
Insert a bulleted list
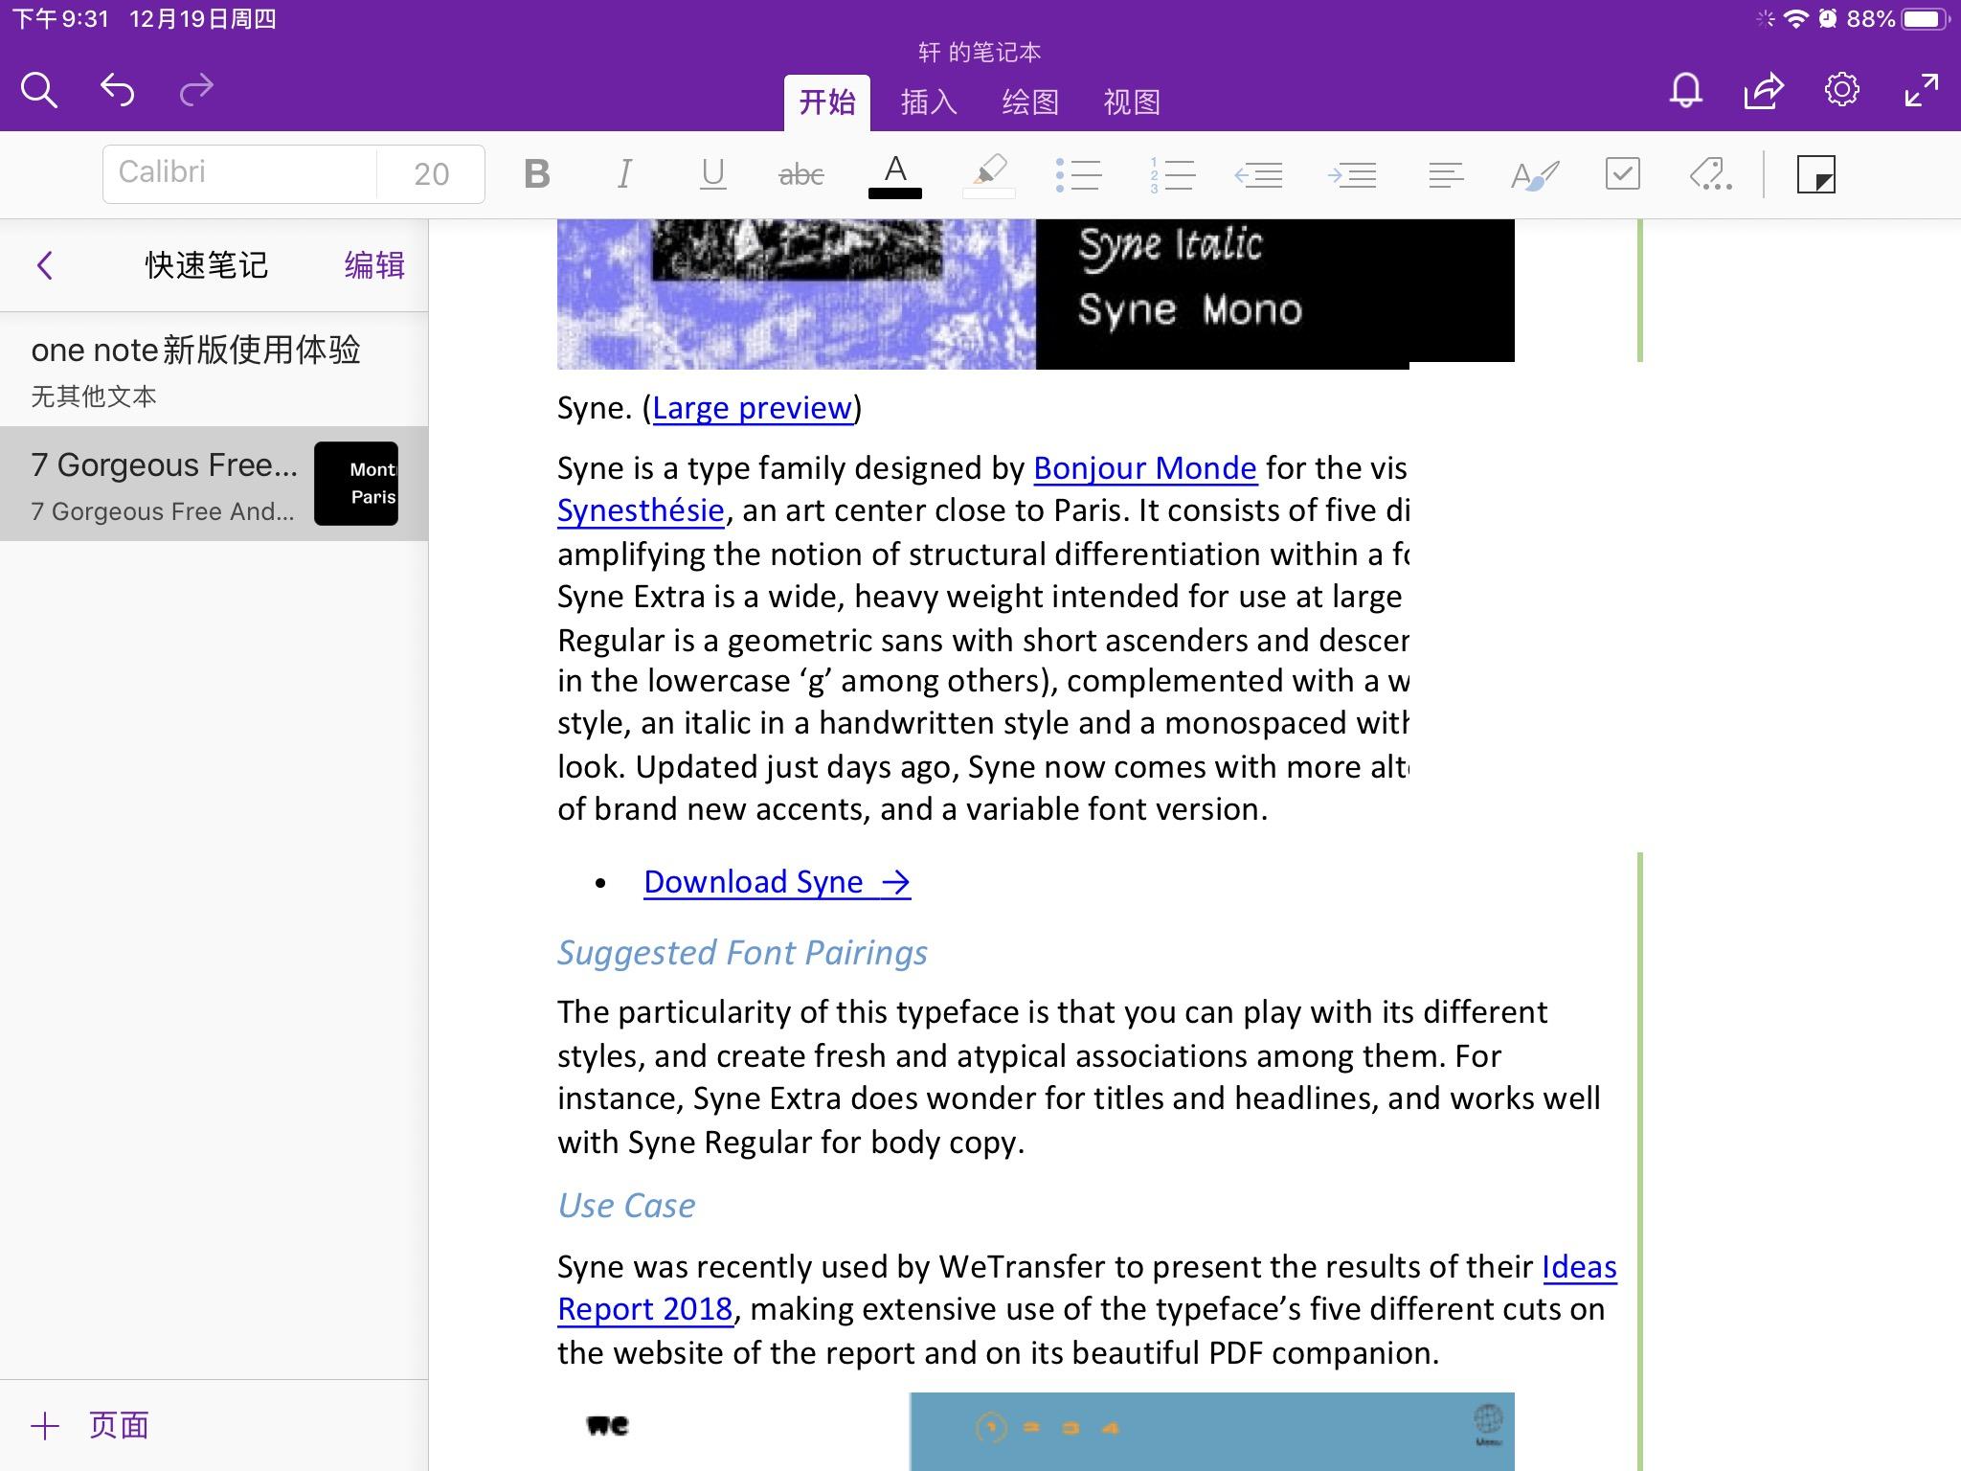1078,175
